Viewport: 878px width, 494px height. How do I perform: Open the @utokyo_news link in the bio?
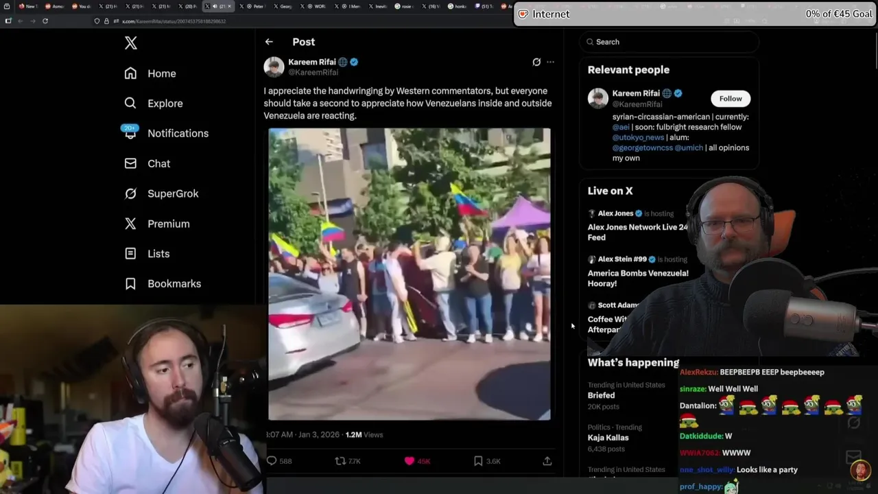click(x=638, y=137)
